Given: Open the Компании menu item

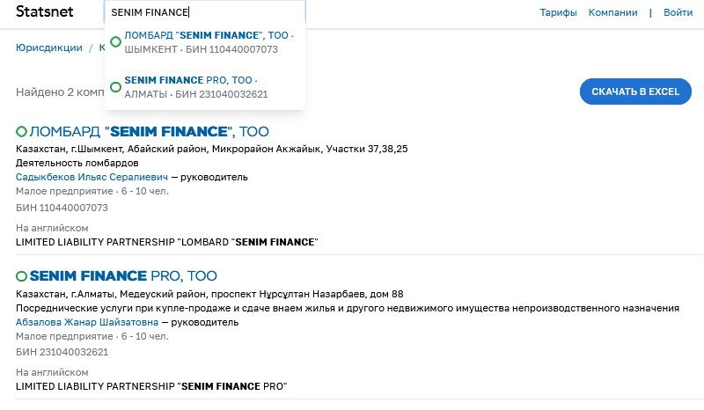Looking at the screenshot, I should coord(613,13).
